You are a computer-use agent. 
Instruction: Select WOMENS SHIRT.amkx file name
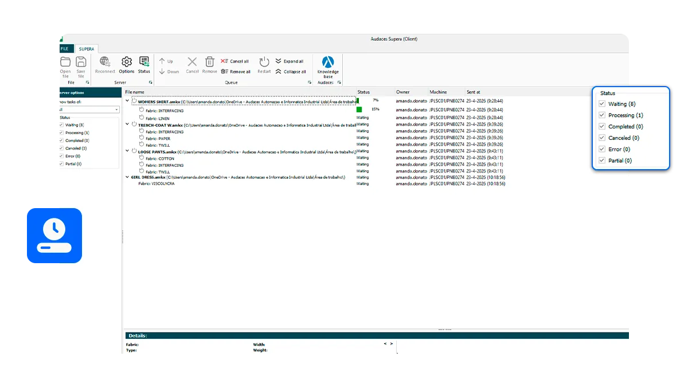[x=159, y=101]
